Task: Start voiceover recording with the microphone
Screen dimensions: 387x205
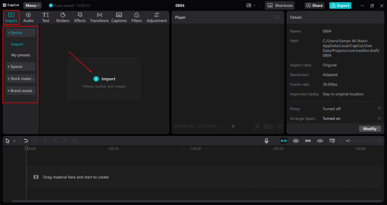Action: 266,141
